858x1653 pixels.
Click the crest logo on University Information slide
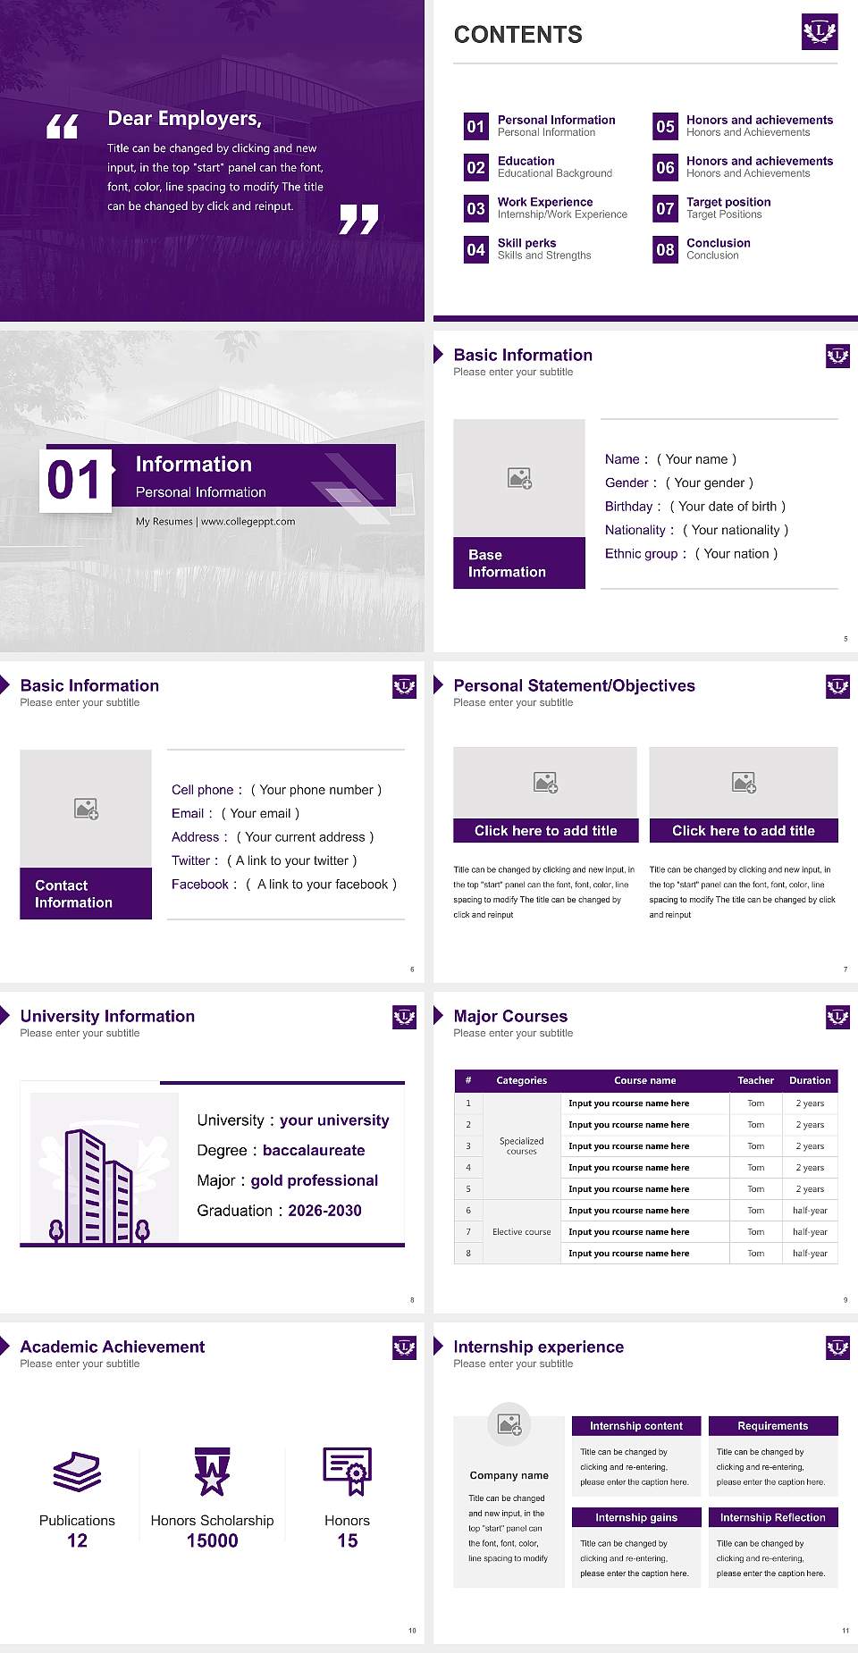[405, 1017]
